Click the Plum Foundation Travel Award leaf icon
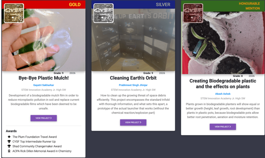Image resolution: width=265 pixels, height=158 pixels. point(9,137)
